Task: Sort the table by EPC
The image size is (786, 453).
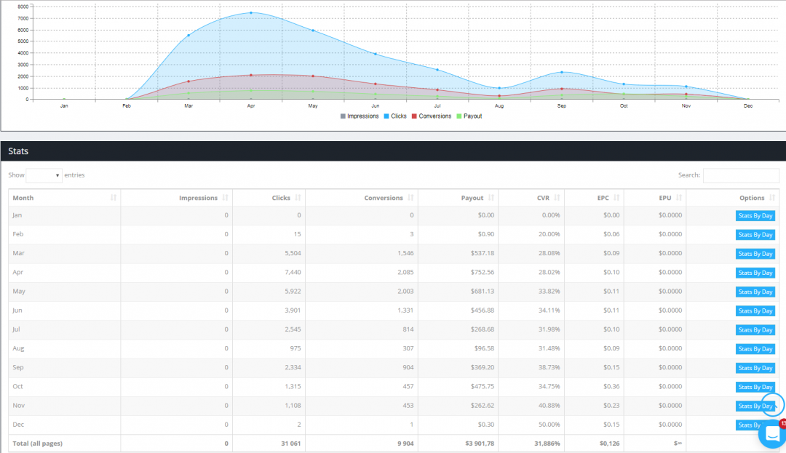Action: click(616, 198)
